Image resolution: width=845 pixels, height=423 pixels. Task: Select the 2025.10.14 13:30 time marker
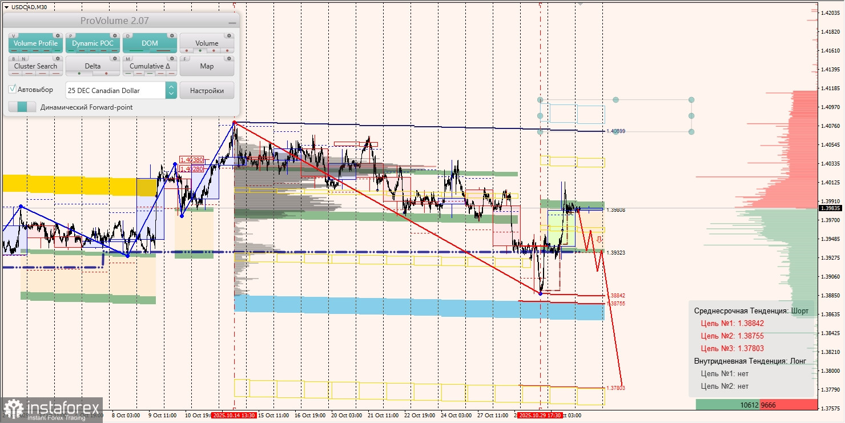coord(234,416)
